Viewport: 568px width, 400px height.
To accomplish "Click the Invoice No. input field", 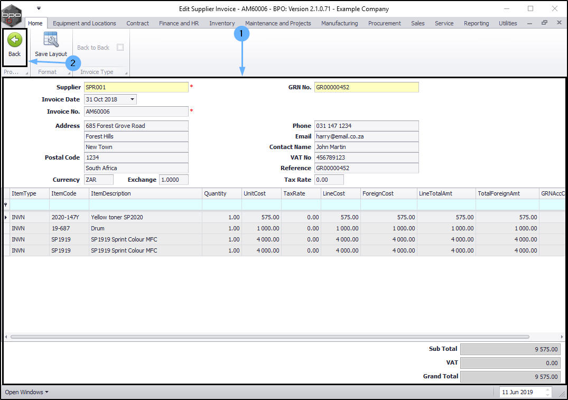I will click(x=136, y=111).
